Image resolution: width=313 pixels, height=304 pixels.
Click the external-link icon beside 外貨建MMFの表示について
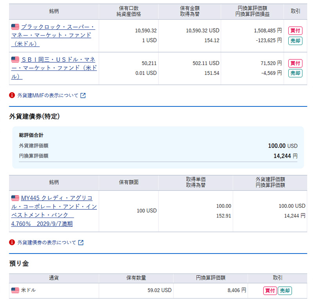click(x=83, y=95)
